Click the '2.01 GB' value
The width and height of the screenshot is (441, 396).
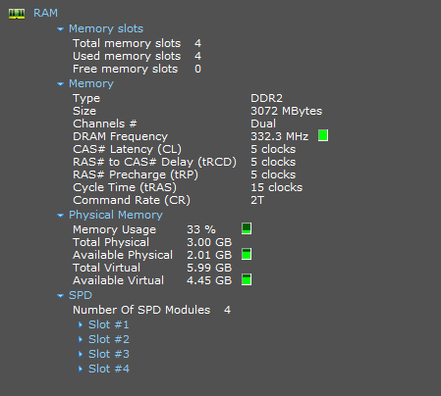(209, 255)
